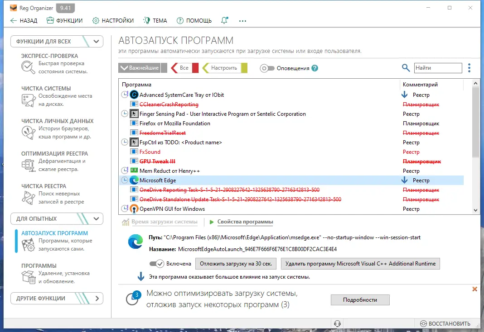Open ОПТИМИЗАЦИЯ РЕЕСТРА tool
484x332 pixels.
point(54,161)
